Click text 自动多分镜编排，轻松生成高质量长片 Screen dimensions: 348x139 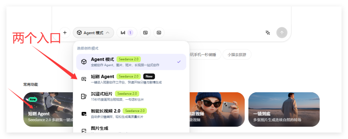[x=117, y=116]
